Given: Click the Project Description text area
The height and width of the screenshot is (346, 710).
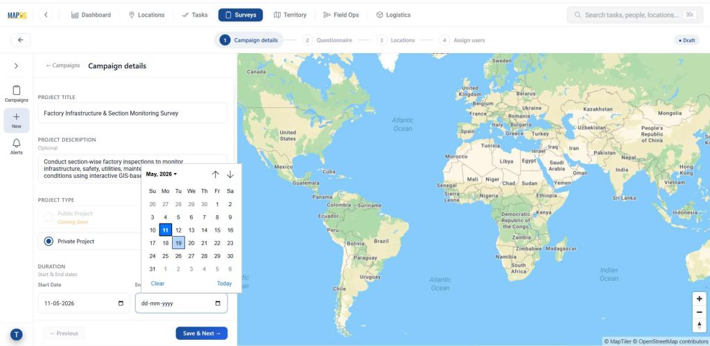Looking at the screenshot, I should 132,168.
